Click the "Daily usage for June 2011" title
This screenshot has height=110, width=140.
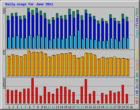point(29,4)
